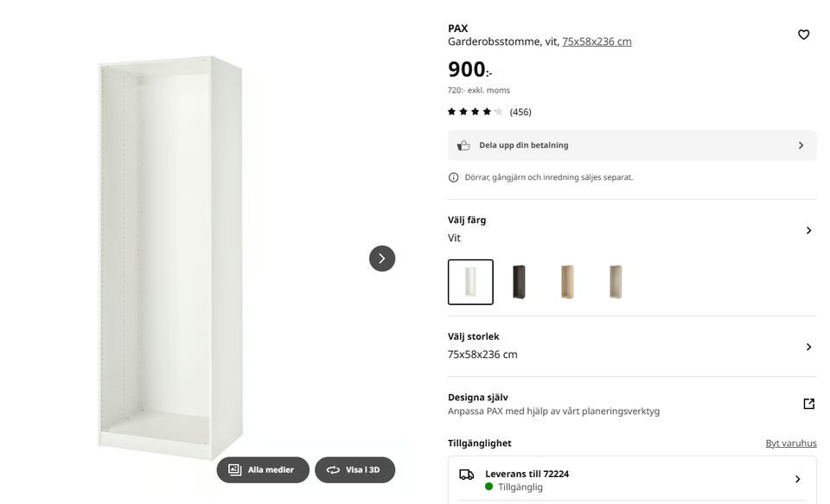
Task: Select the white color swatch
Action: point(470,282)
